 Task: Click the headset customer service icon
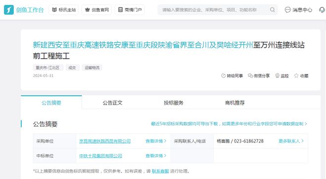click(322, 10)
